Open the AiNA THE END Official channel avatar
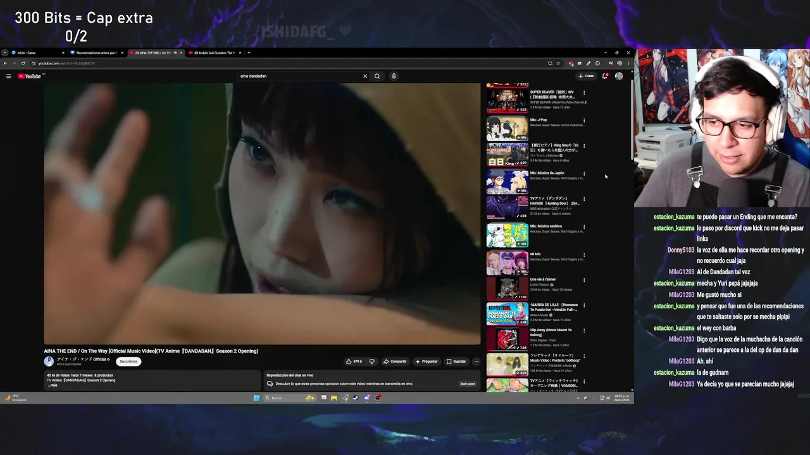 [49, 361]
